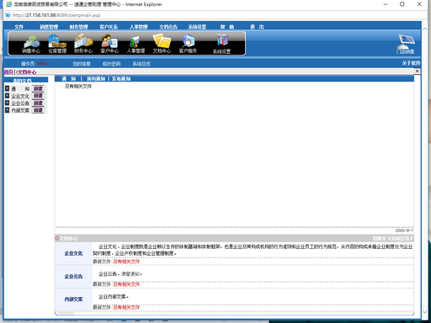The width and height of the screenshot is (431, 323).
Task: Open the 客户服务 customer service icon
Action: pos(188,44)
